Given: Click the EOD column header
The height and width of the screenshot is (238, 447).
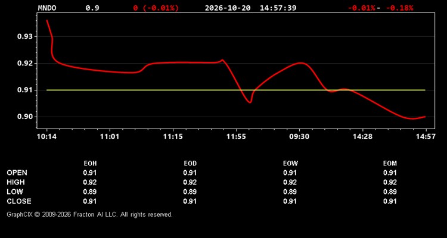Looking at the screenshot, I should [190, 164].
